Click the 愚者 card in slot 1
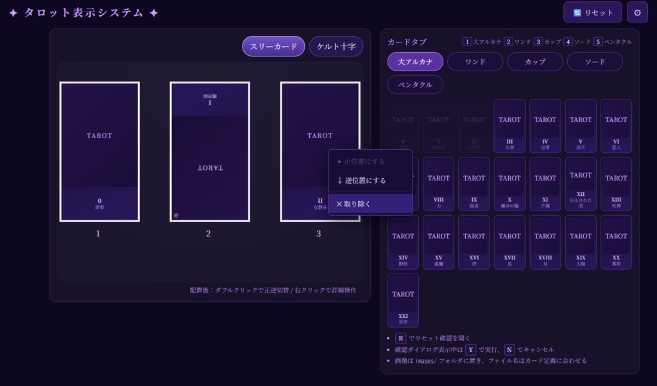 98,151
